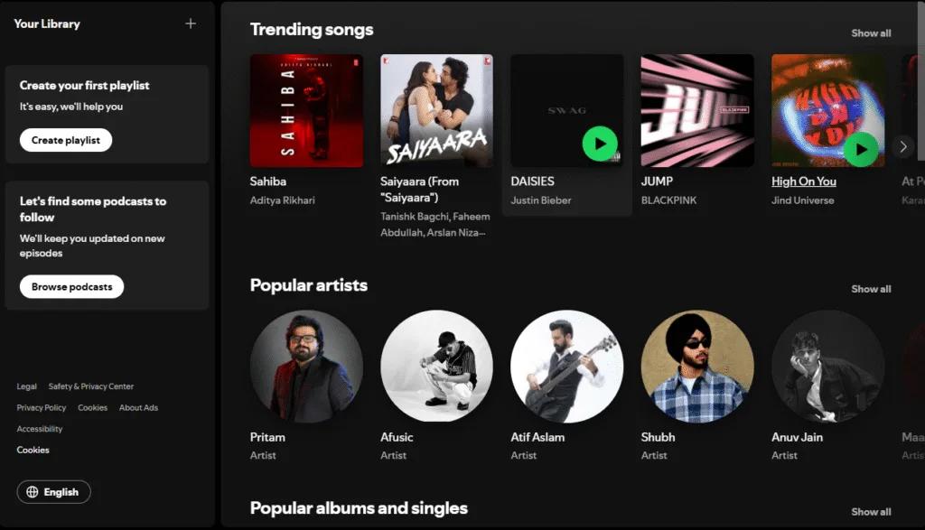925x530 pixels.
Task: Click the Popular artists heading
Action: 309,285
